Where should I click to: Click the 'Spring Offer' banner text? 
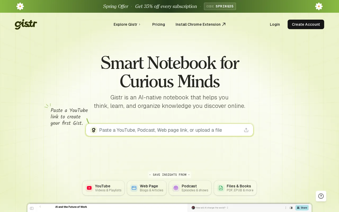pyautogui.click(x=116, y=6)
